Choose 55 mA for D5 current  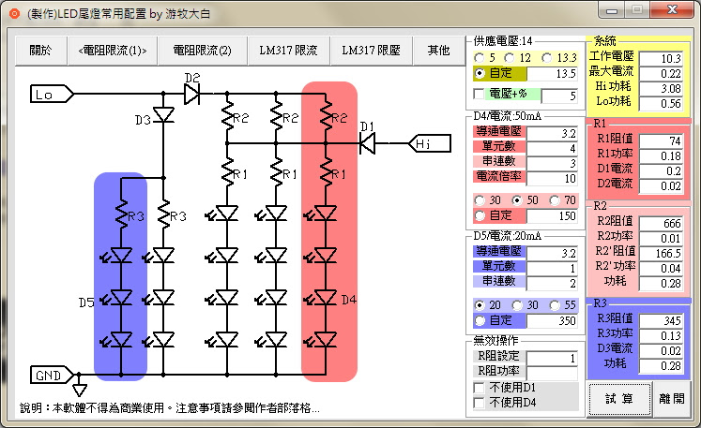(x=554, y=305)
